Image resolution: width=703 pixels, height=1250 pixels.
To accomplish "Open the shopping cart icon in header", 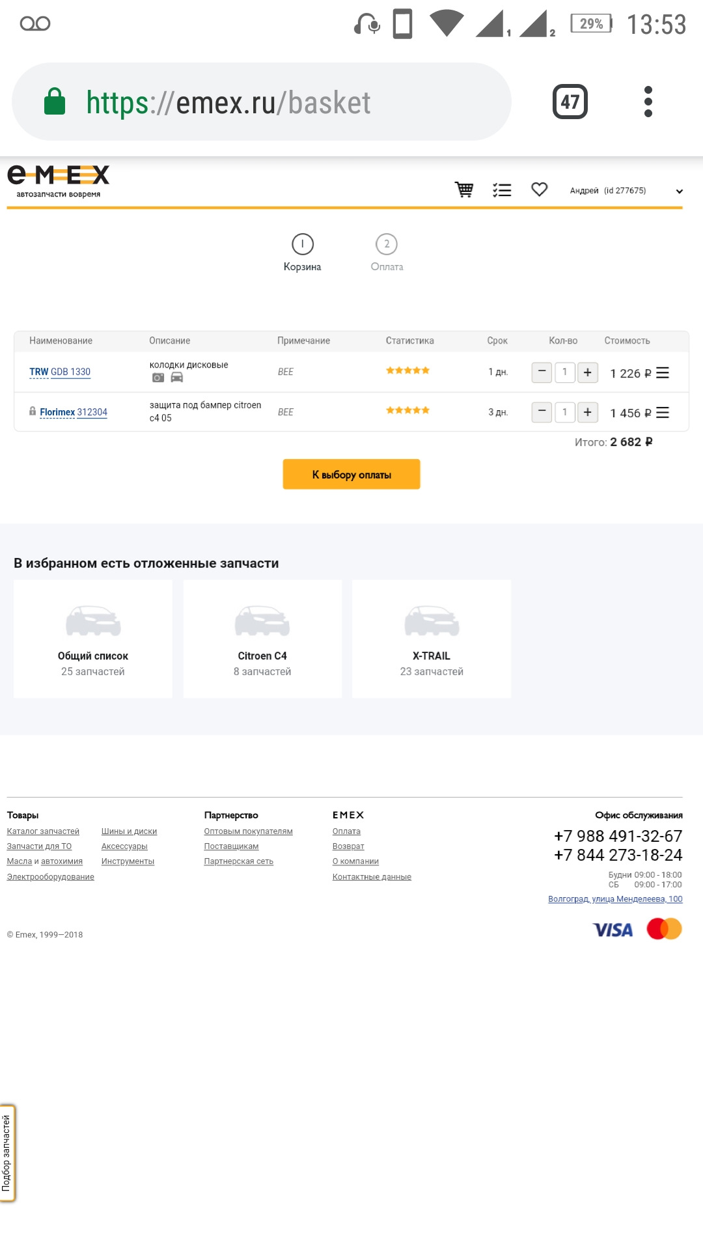I will point(464,189).
